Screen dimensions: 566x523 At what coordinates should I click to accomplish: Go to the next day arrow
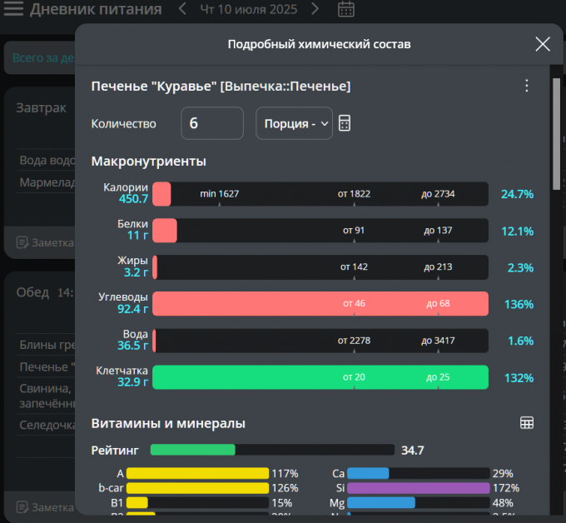[315, 9]
